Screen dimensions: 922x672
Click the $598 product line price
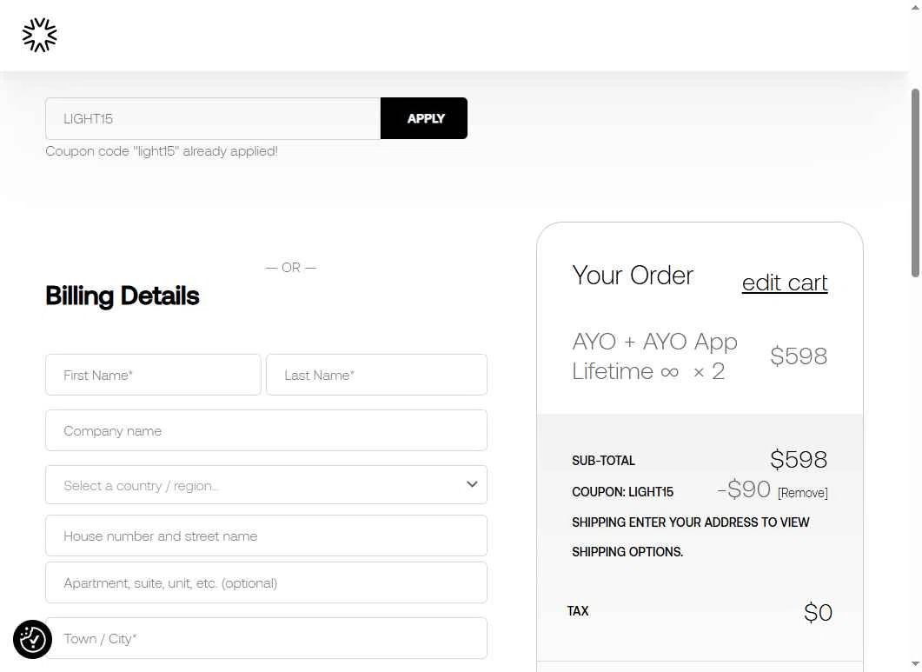[799, 356]
